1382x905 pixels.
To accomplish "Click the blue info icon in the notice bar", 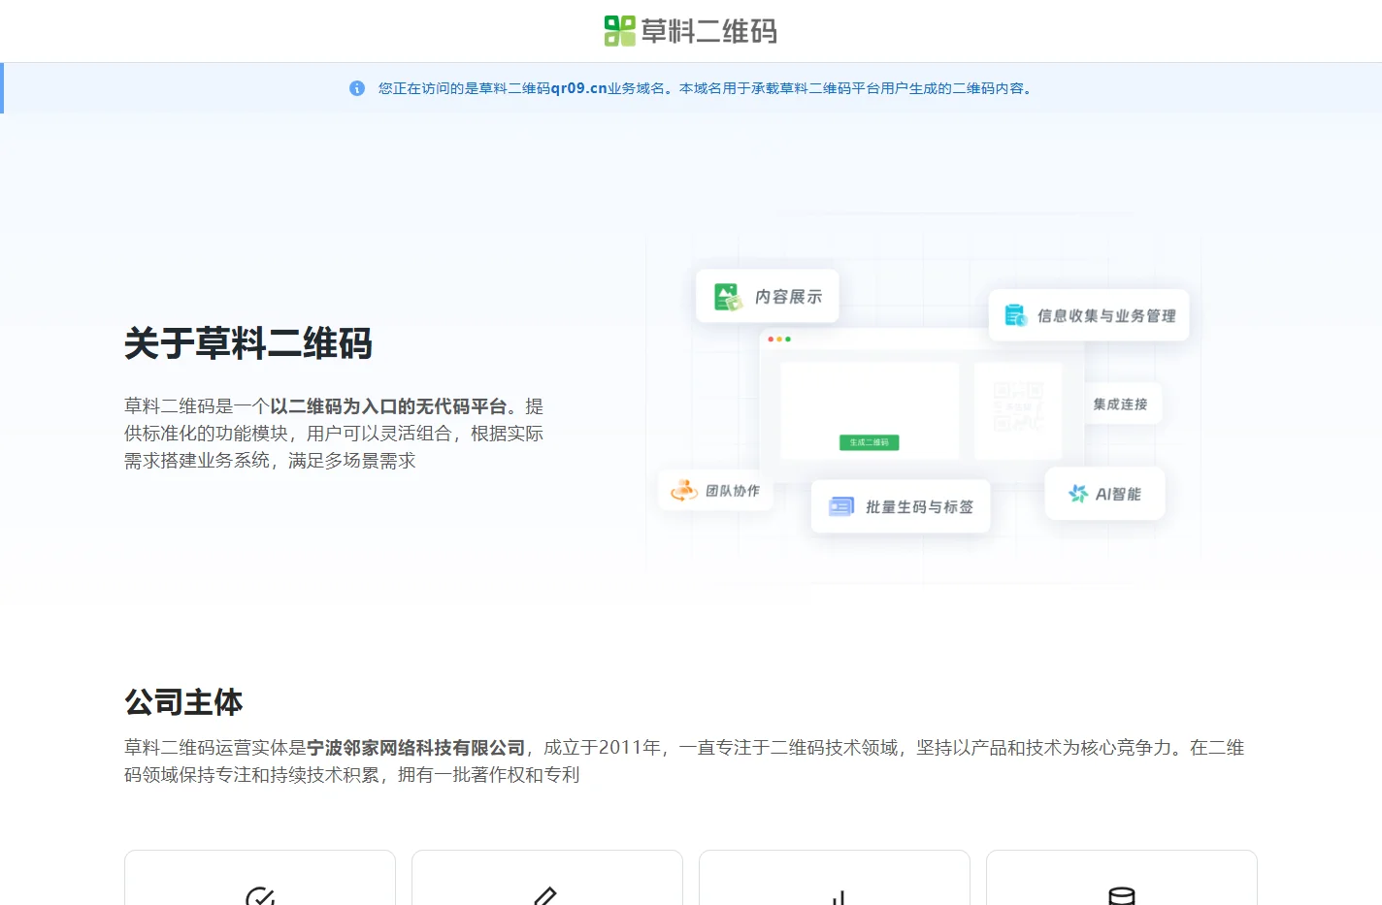I will click(357, 88).
